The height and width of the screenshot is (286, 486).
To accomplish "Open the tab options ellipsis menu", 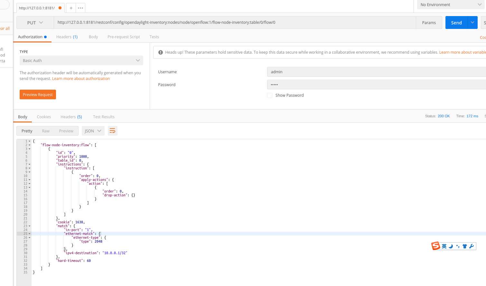I will point(80,8).
